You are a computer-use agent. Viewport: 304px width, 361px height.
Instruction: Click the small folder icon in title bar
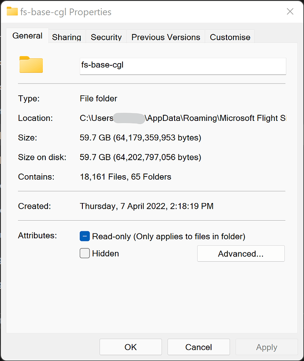pos(12,12)
